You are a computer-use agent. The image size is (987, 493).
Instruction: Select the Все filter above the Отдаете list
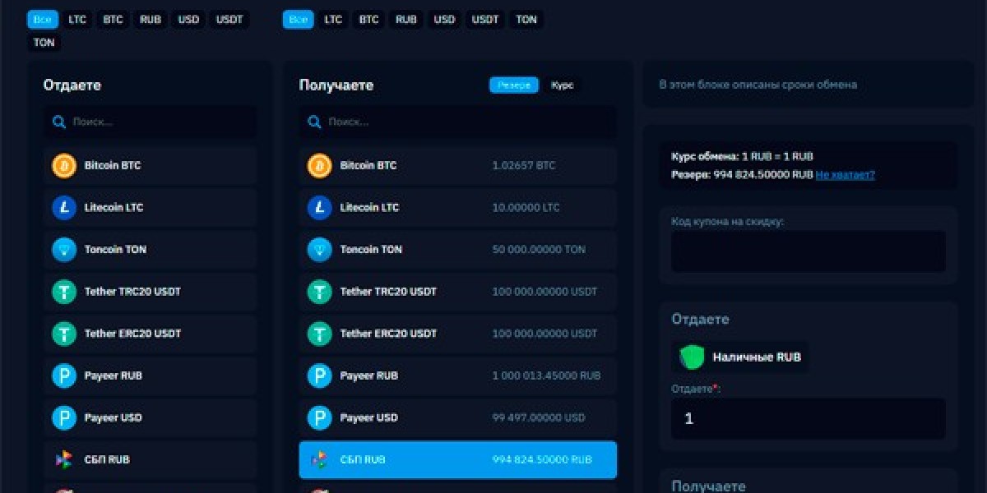(42, 19)
